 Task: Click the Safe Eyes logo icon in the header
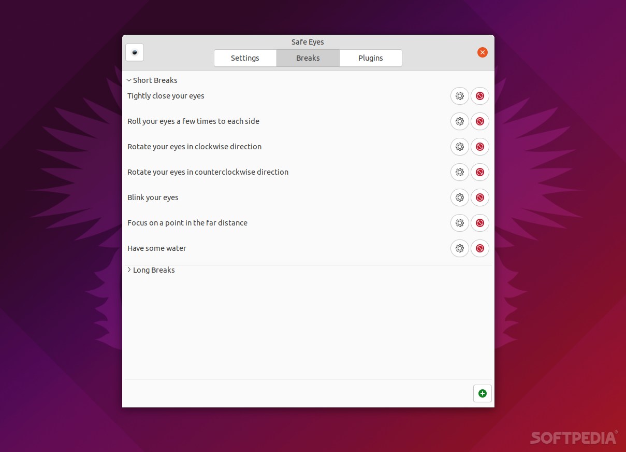(x=135, y=52)
